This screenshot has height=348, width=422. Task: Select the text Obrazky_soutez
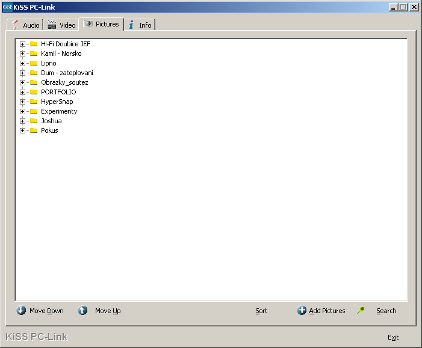pyautogui.click(x=64, y=82)
